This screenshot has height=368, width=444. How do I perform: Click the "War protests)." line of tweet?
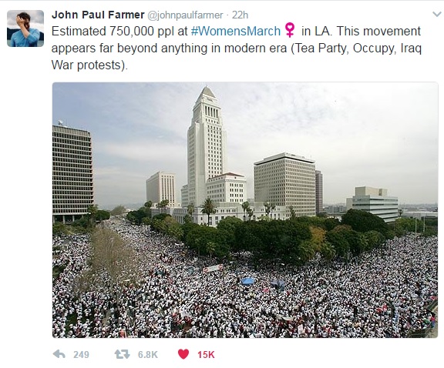[89, 65]
